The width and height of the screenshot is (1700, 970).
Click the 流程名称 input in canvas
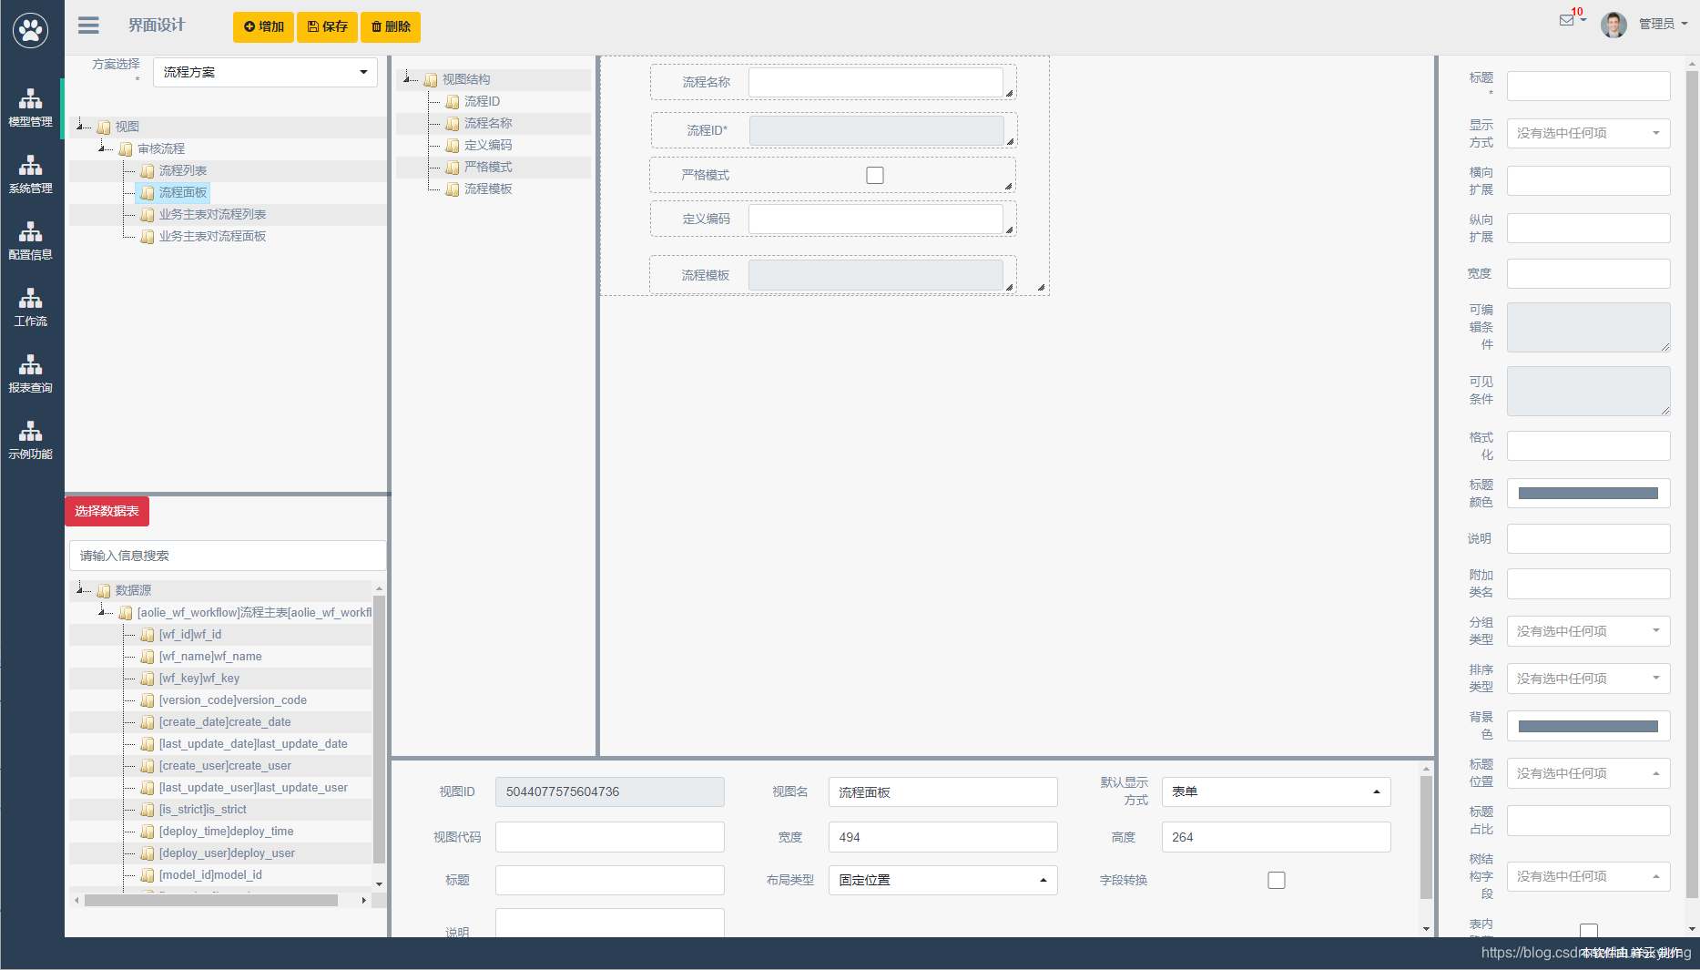pyautogui.click(x=875, y=82)
